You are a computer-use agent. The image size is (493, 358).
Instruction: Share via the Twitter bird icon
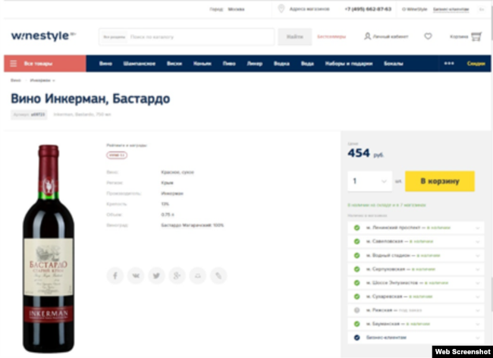click(156, 275)
